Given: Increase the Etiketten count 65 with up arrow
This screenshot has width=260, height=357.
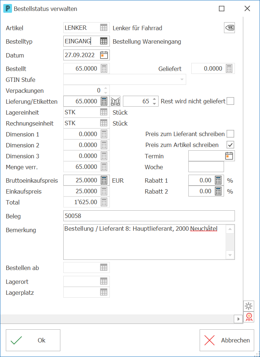Looking at the screenshot, I should click(x=154, y=99).
